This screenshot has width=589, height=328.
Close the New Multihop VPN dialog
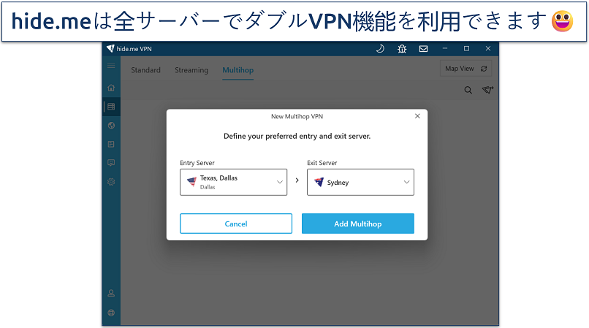(x=417, y=116)
